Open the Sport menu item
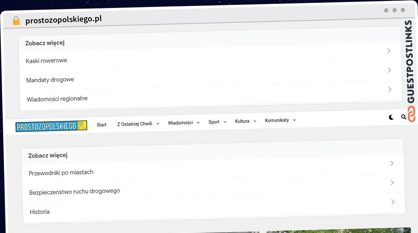 pos(214,122)
